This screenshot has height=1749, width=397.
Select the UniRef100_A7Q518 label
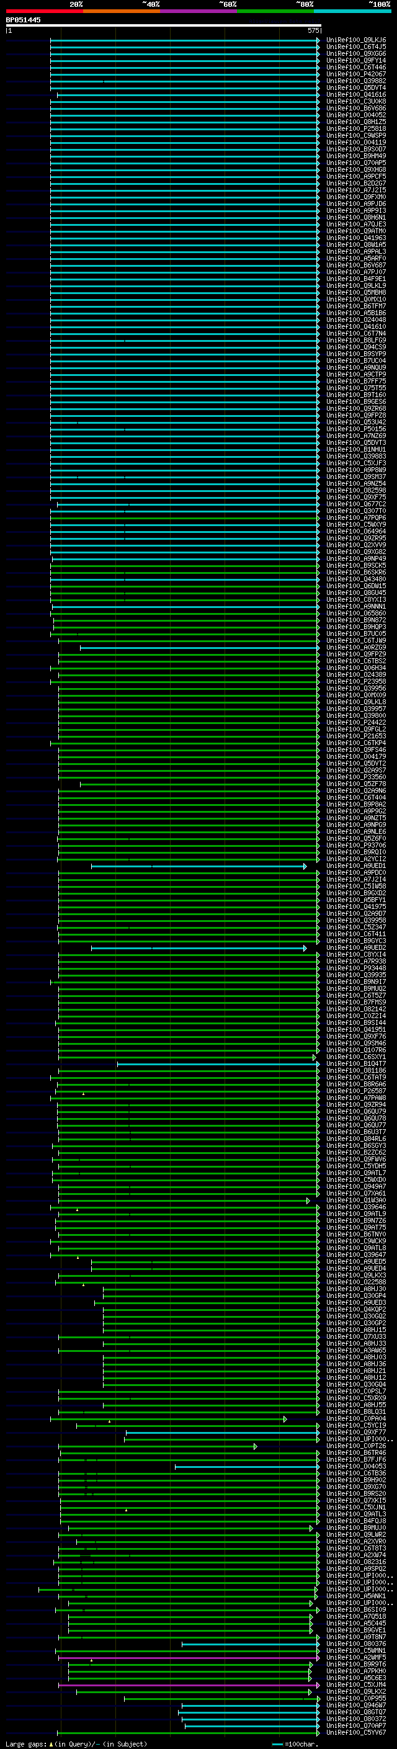[x=356, y=1616]
